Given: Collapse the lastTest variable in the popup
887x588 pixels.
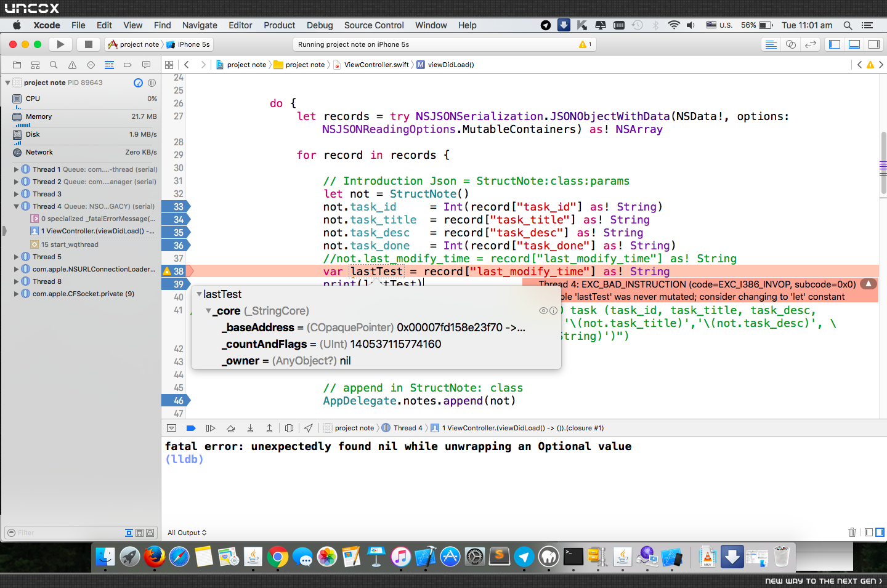Looking at the screenshot, I should (x=199, y=294).
